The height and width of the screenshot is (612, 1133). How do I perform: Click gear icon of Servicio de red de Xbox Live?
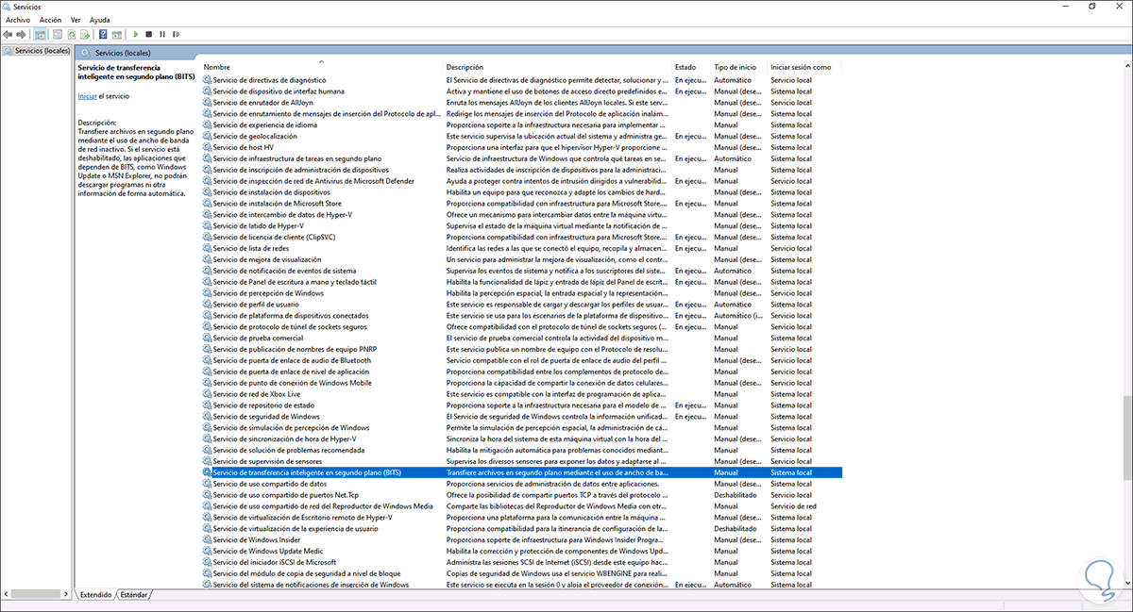[x=208, y=394]
